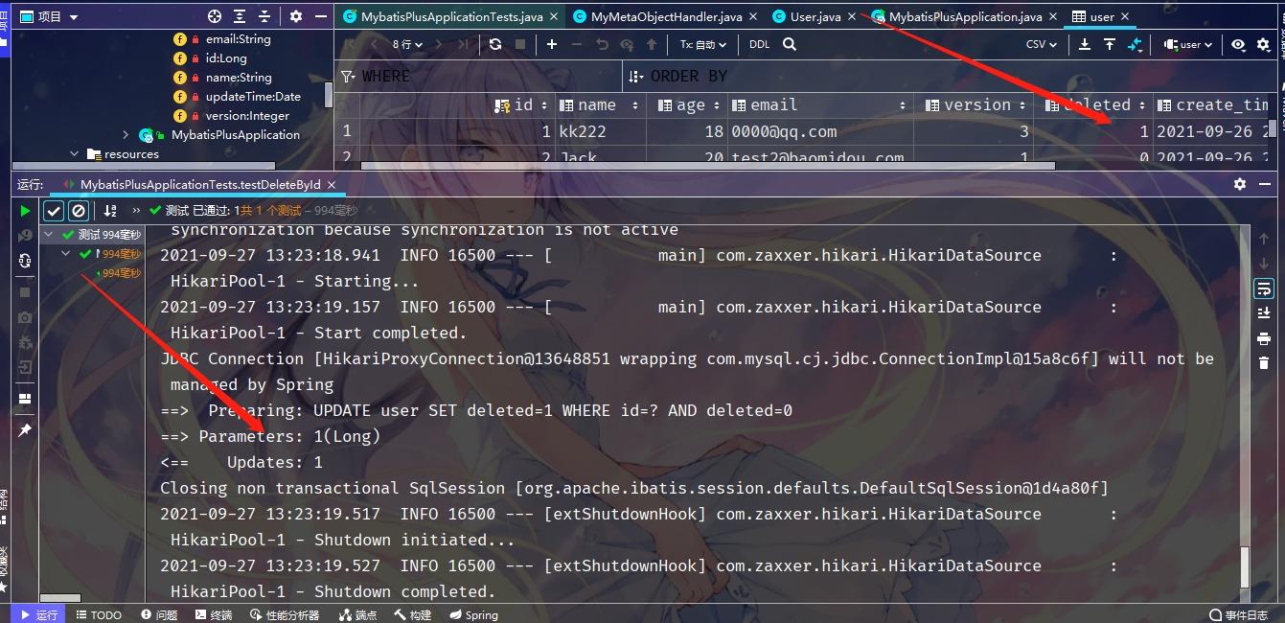Viewport: 1285px width, 623px height.
Task: Open run panel settings gear
Action: 1240,184
